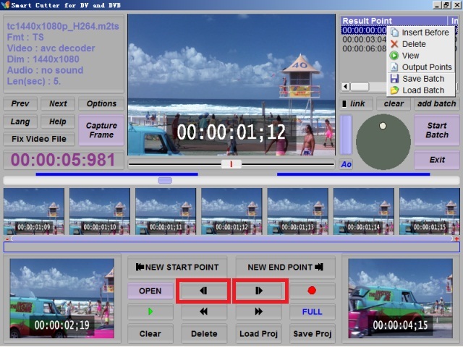The image size is (463, 347).
Task: Click the Delete button near Load Proj
Action: coord(204,334)
